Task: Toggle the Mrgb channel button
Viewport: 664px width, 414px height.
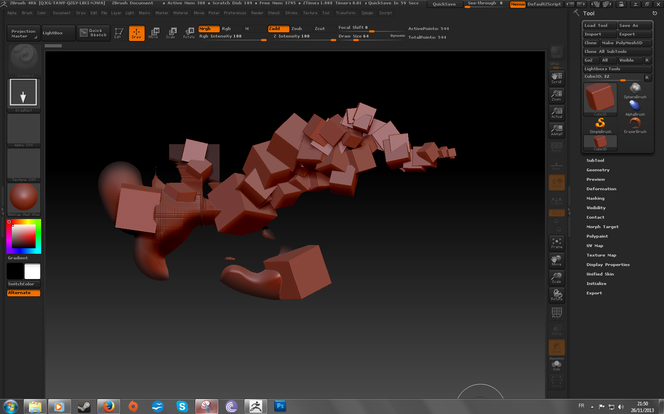Action: coord(208,29)
